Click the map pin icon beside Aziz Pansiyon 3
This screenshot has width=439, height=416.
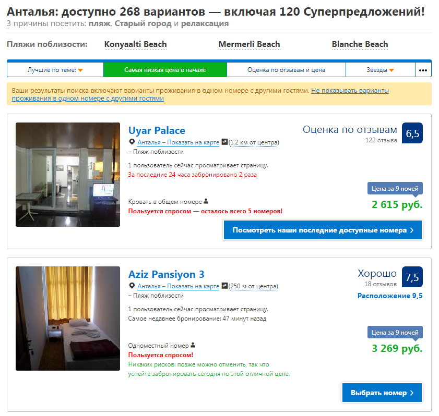(132, 286)
